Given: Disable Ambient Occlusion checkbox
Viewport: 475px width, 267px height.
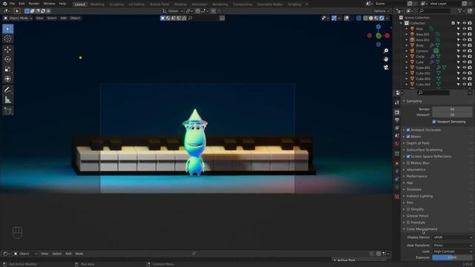Looking at the screenshot, I should pyautogui.click(x=408, y=130).
